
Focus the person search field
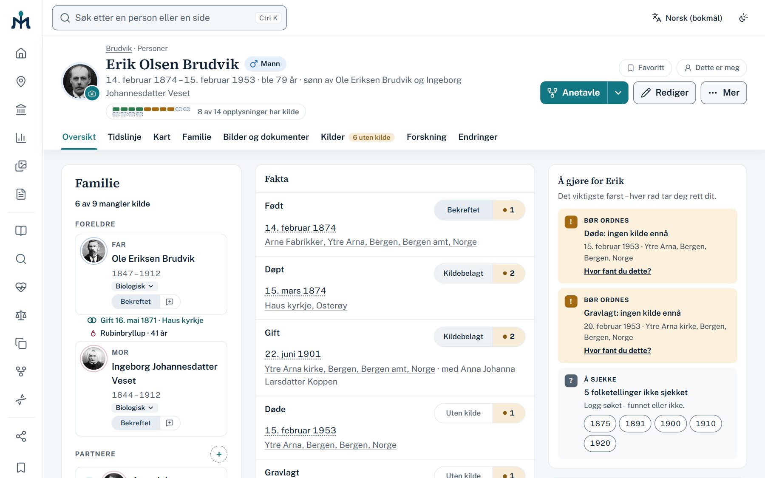pyautogui.click(x=169, y=18)
